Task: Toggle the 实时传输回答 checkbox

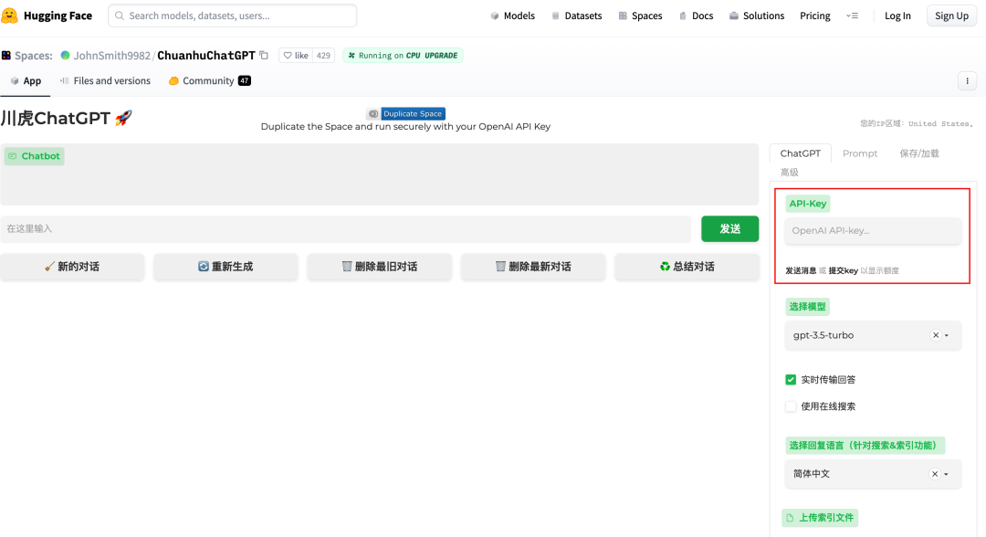Action: click(x=791, y=380)
